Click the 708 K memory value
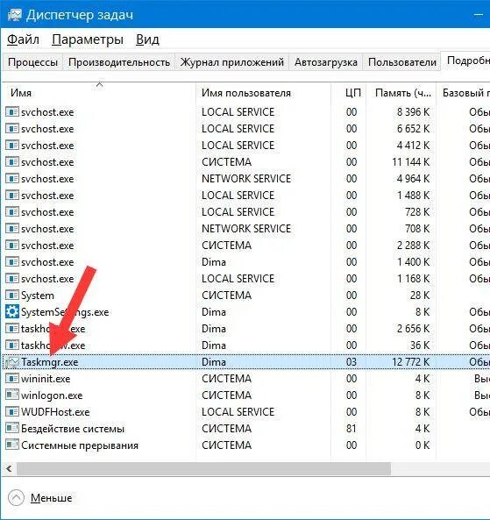The image size is (490, 520). pos(417,229)
